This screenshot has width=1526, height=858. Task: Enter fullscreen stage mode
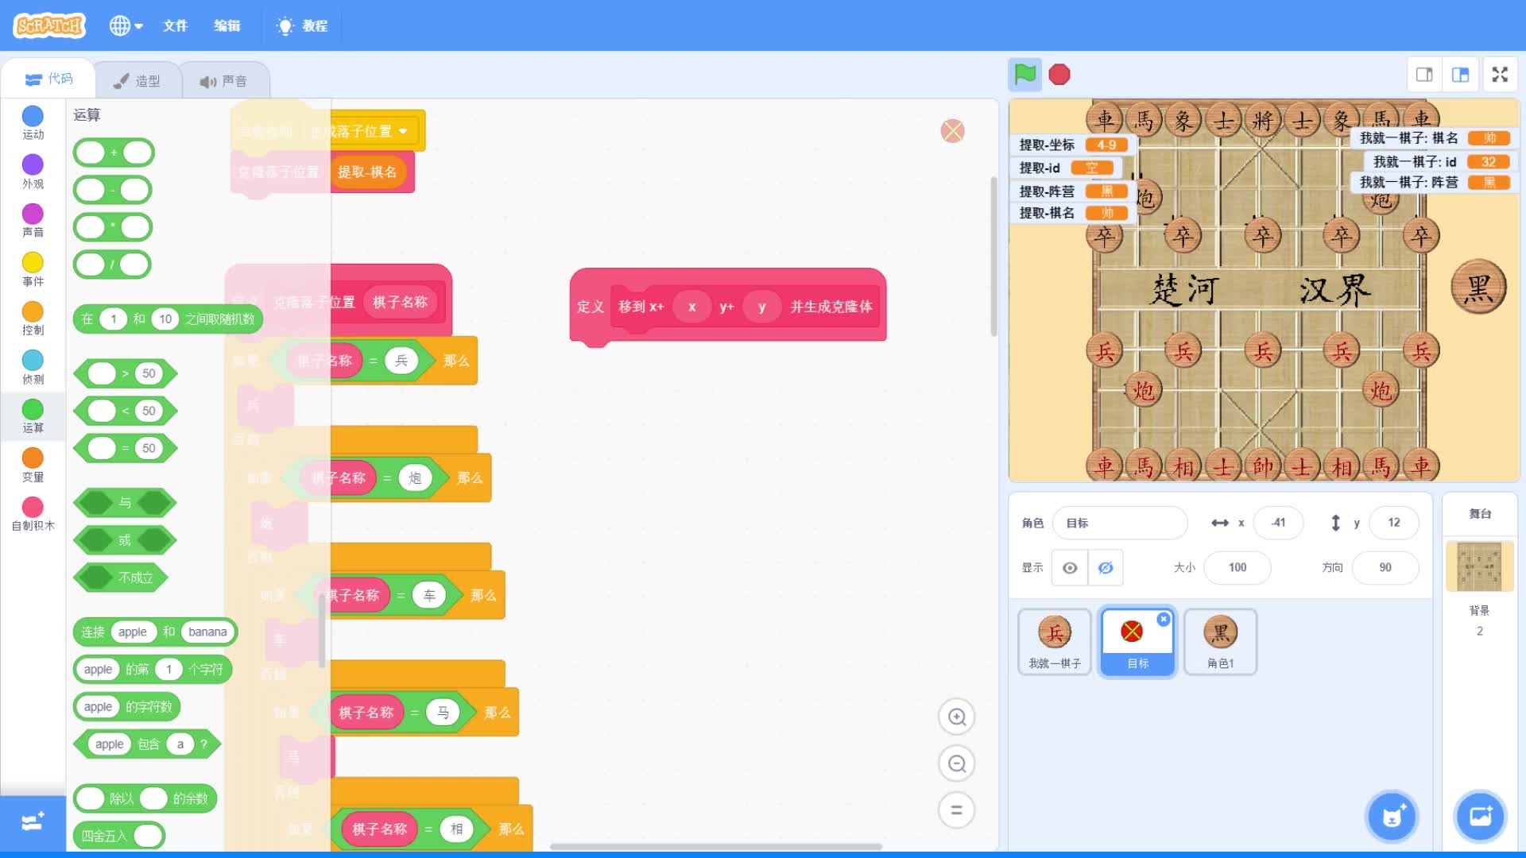pos(1500,75)
